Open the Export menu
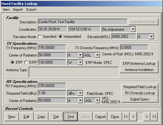This screenshot has width=163, height=125. click(x=31, y=10)
